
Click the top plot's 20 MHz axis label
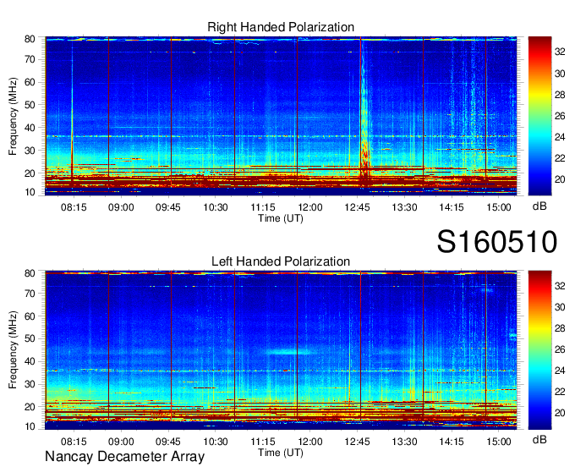(30, 173)
